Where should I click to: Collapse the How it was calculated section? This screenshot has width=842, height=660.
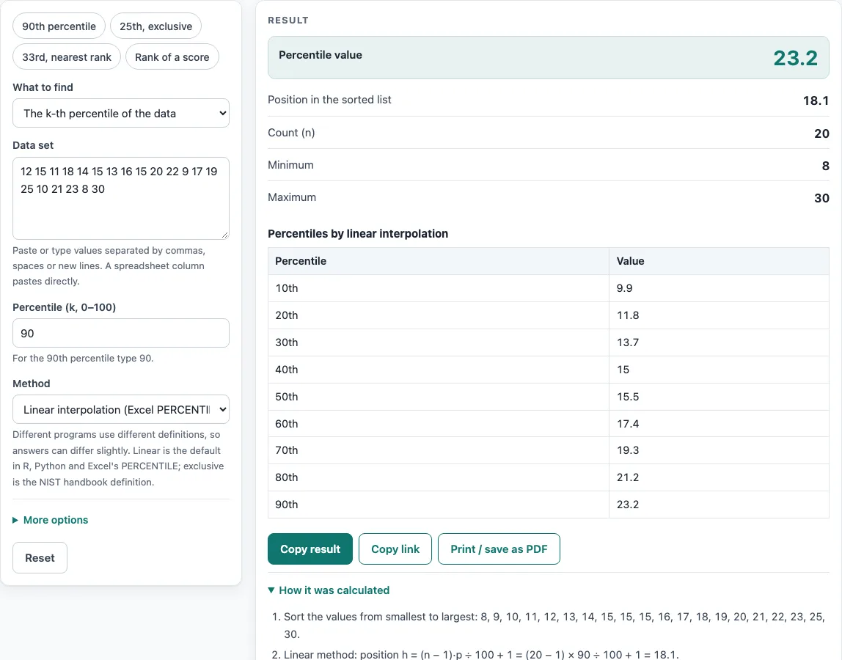click(329, 590)
